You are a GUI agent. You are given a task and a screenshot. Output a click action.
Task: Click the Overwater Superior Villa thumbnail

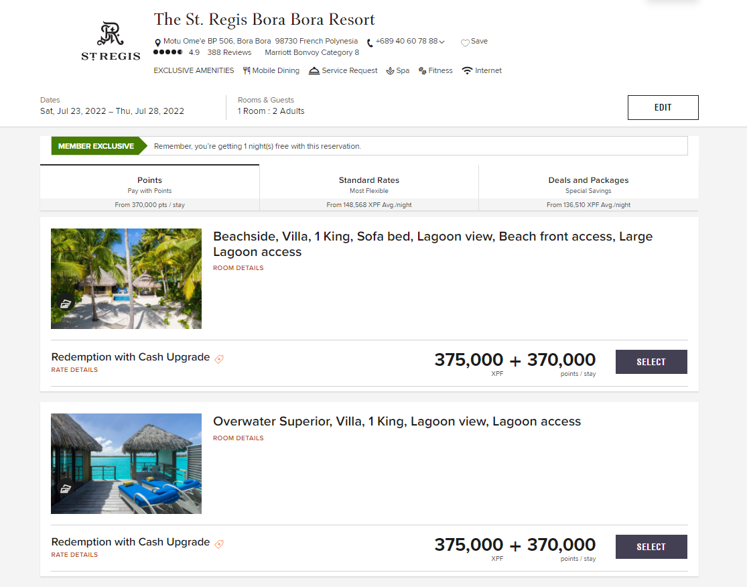(x=126, y=463)
